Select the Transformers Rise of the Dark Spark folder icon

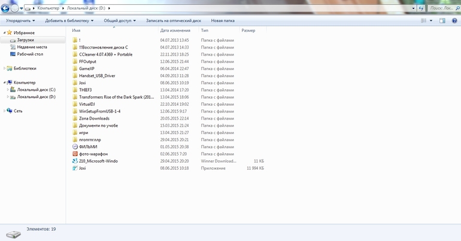[75, 97]
